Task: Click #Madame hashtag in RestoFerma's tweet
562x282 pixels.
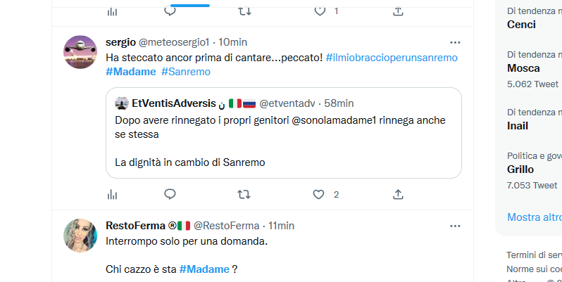Action: click(x=204, y=269)
